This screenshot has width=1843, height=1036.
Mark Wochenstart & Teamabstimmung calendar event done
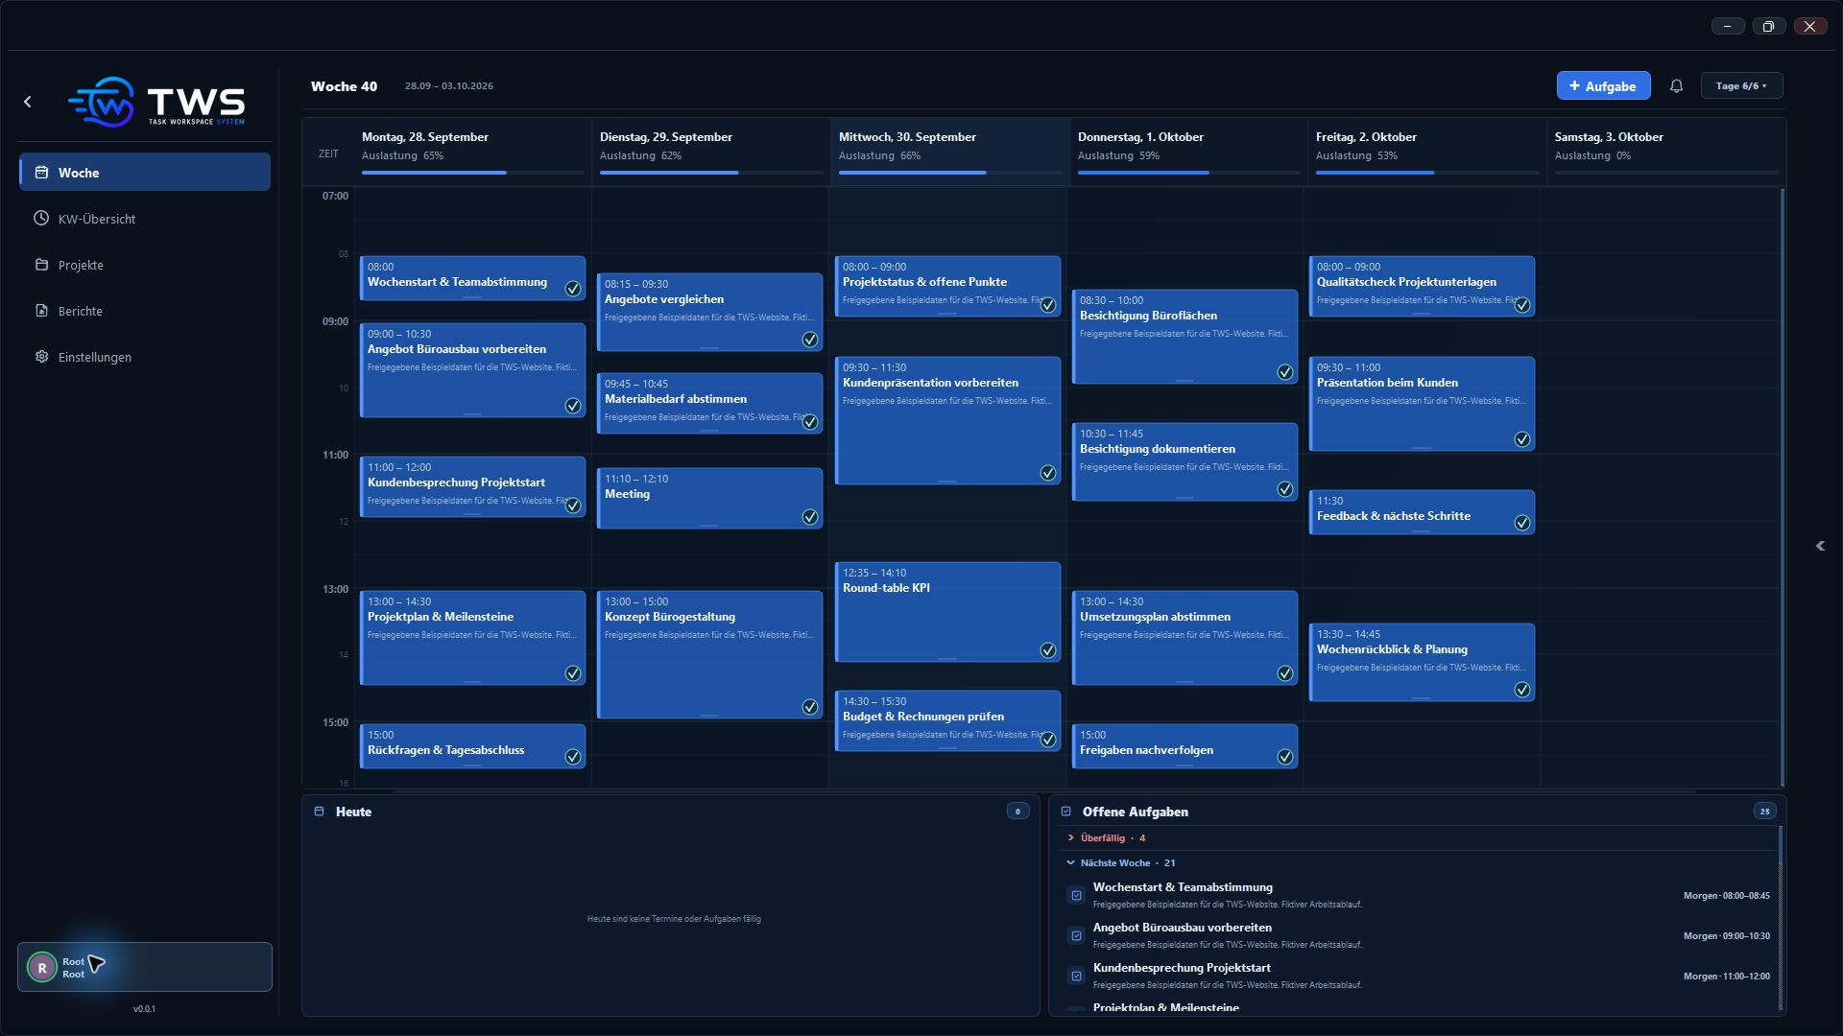coord(573,289)
